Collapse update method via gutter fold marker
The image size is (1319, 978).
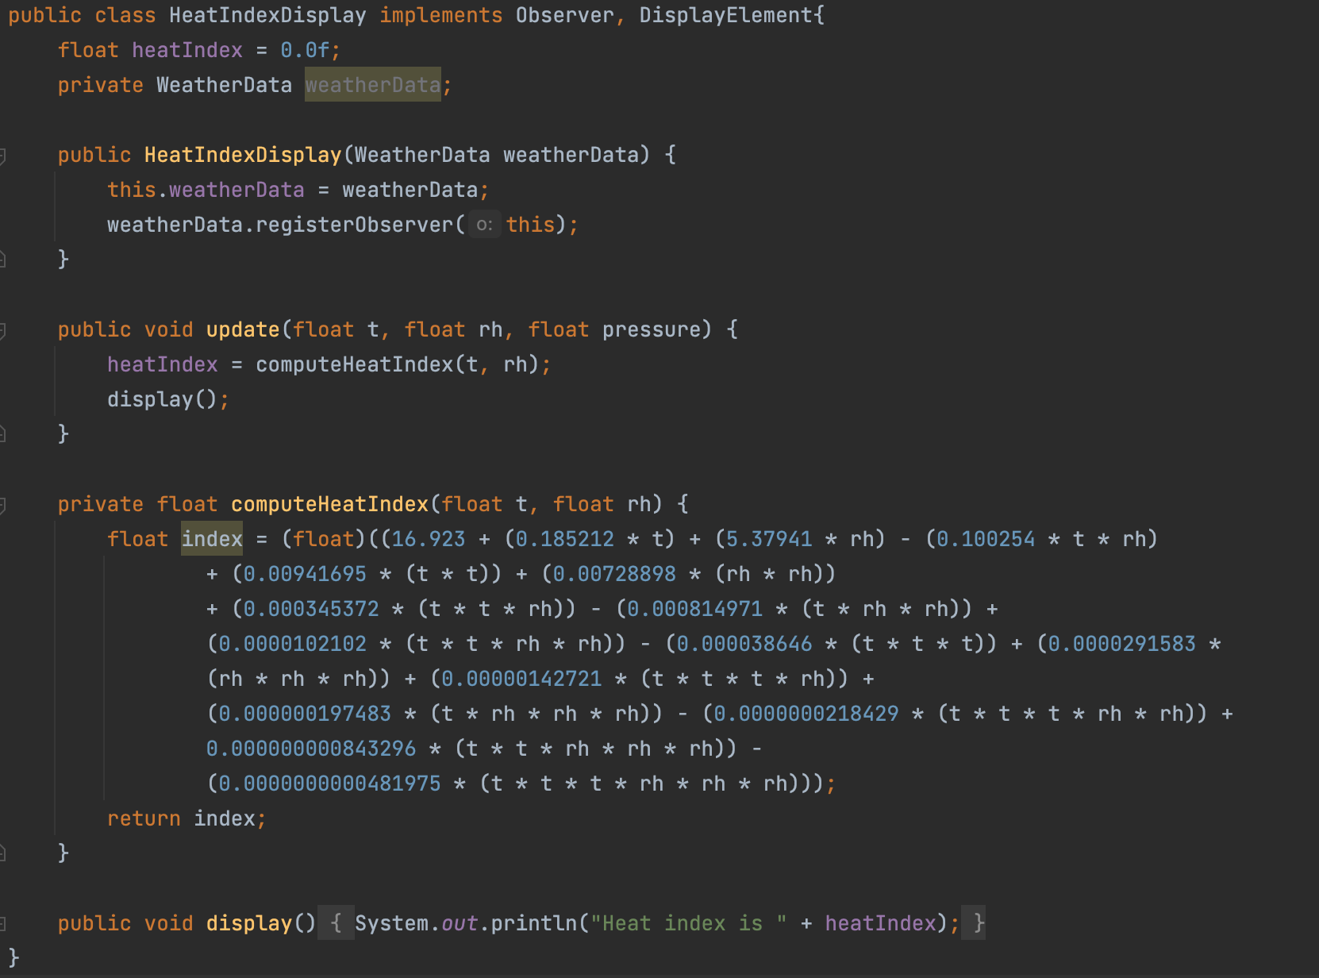(x=2, y=330)
